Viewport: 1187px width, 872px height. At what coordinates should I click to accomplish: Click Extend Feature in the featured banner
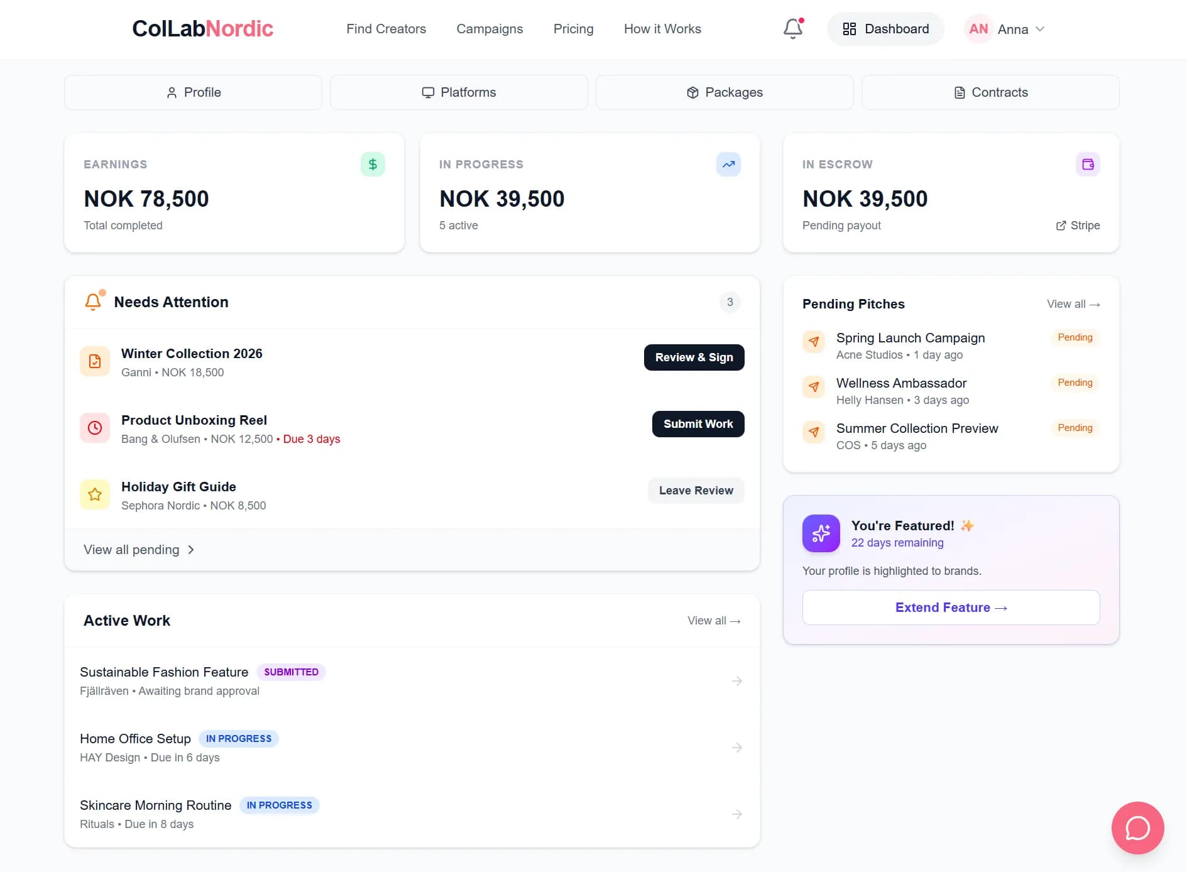click(950, 607)
